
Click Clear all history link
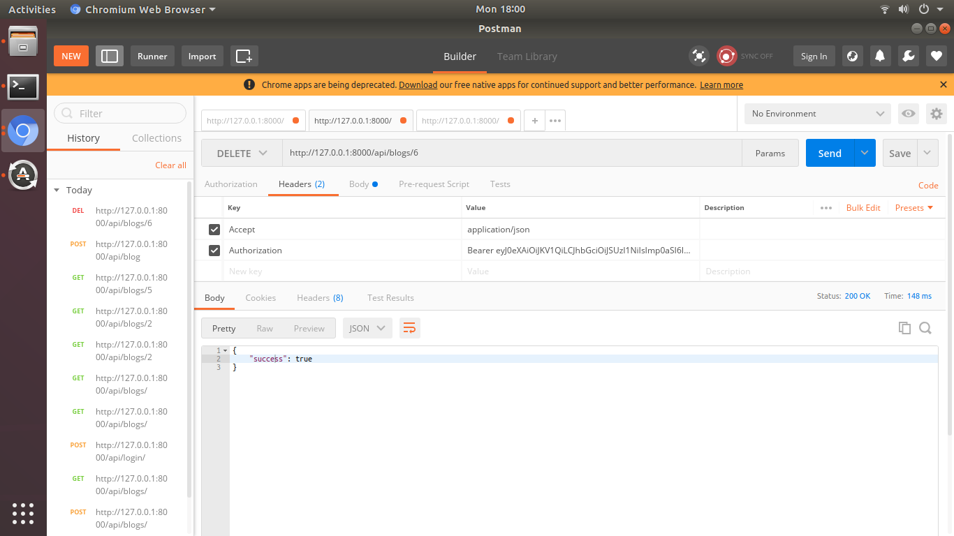[170, 165]
